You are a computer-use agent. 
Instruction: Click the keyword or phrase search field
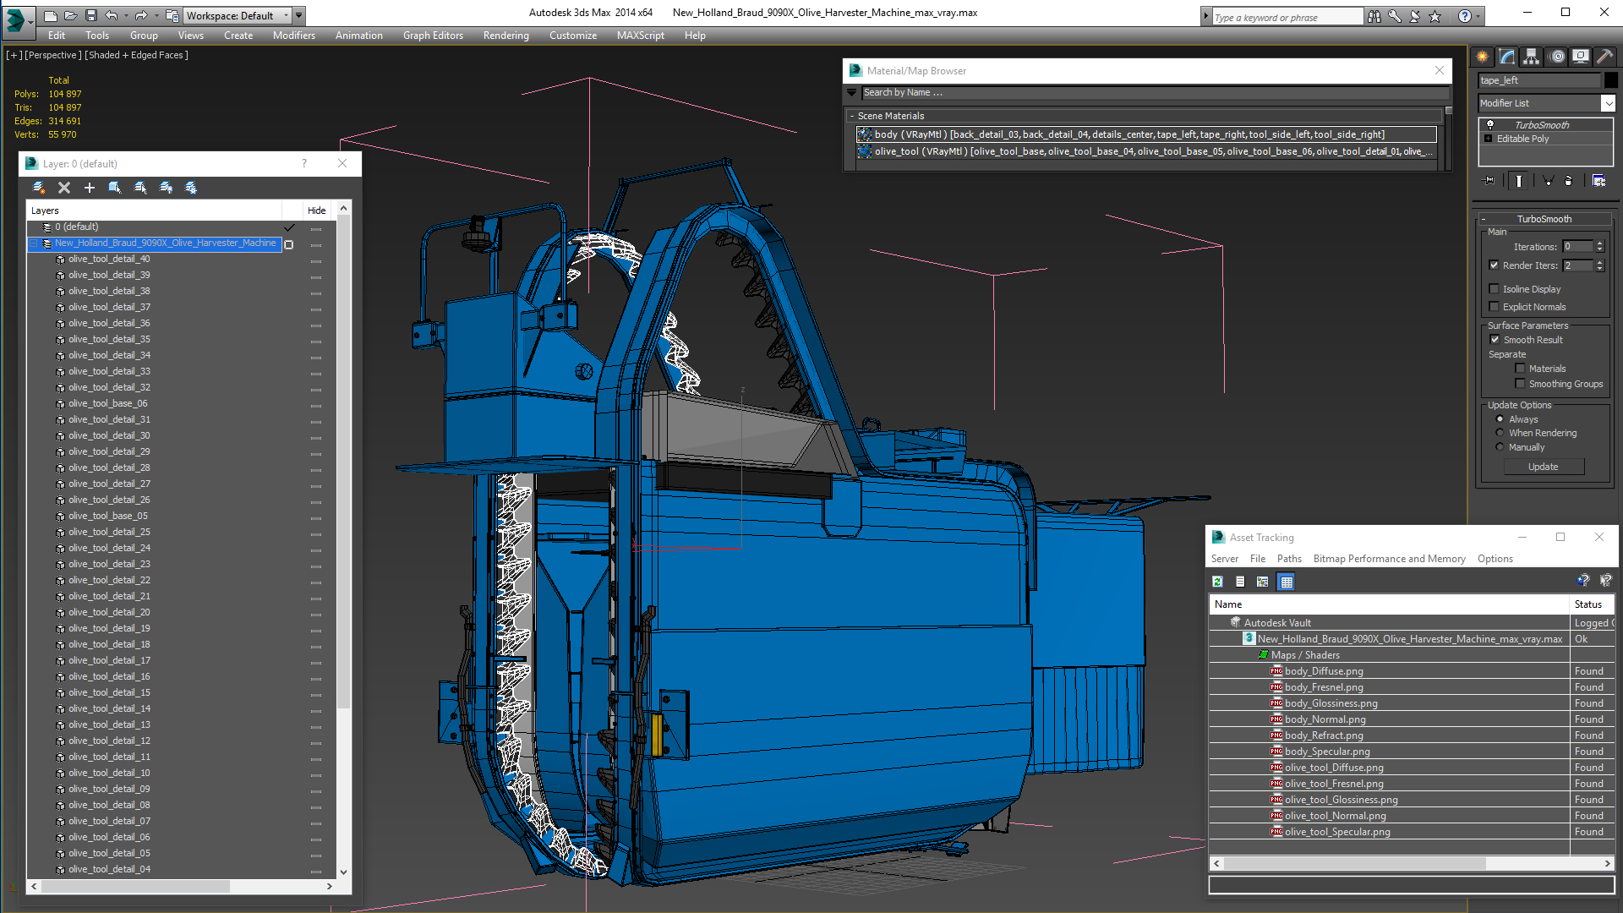click(1287, 17)
